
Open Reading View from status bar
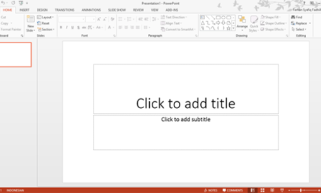[x=272, y=190]
